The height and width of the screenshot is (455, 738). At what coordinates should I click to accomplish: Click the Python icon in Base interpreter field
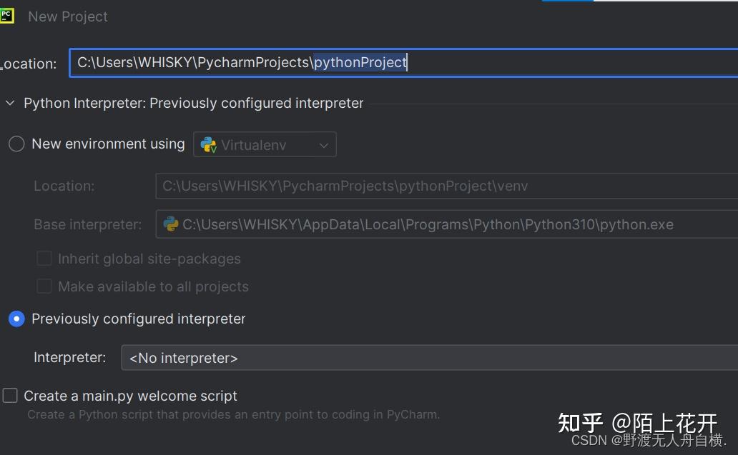click(171, 224)
